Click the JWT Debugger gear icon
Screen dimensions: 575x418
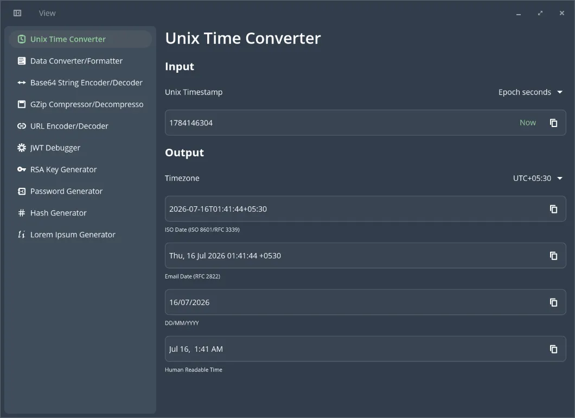coord(22,148)
